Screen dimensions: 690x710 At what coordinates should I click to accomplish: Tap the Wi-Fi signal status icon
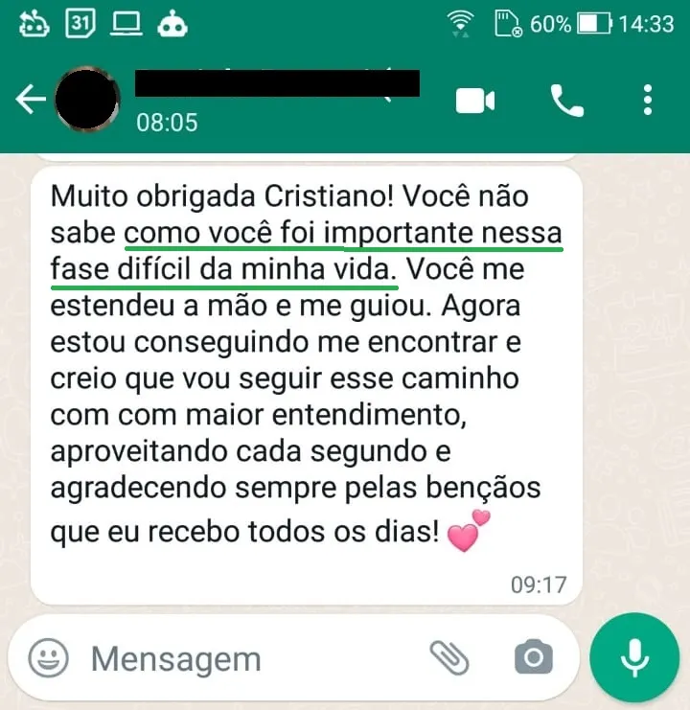[460, 24]
